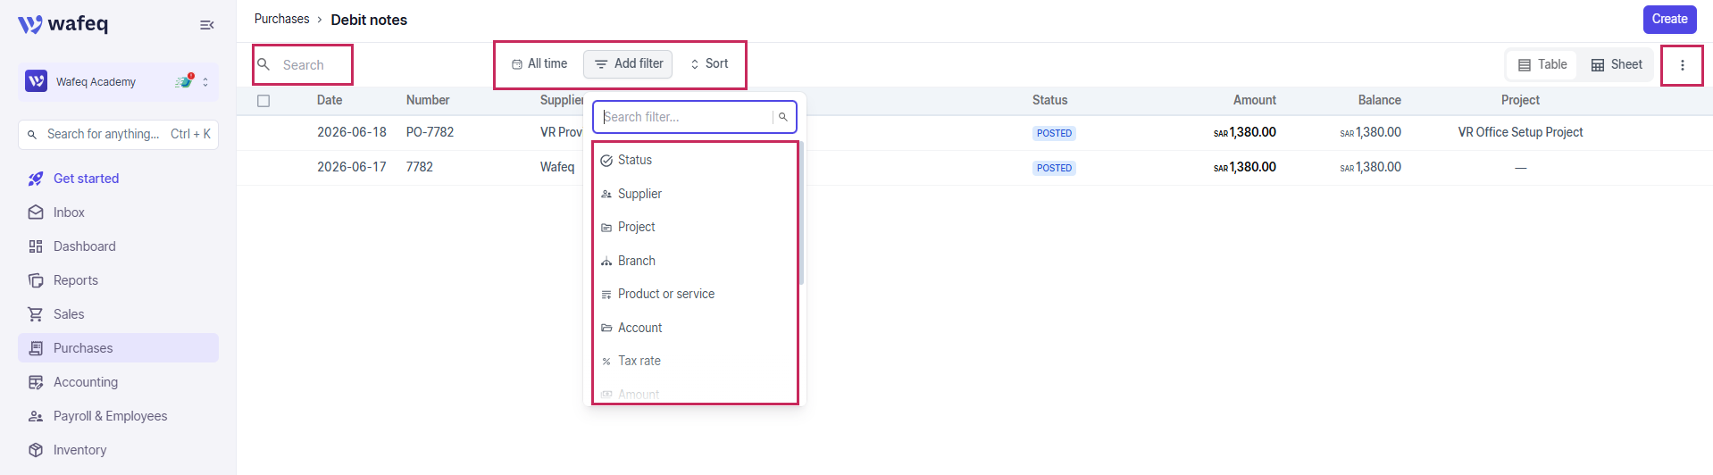This screenshot has height=475, width=1713.
Task: Tick the select-all rows checkbox
Action: click(263, 101)
